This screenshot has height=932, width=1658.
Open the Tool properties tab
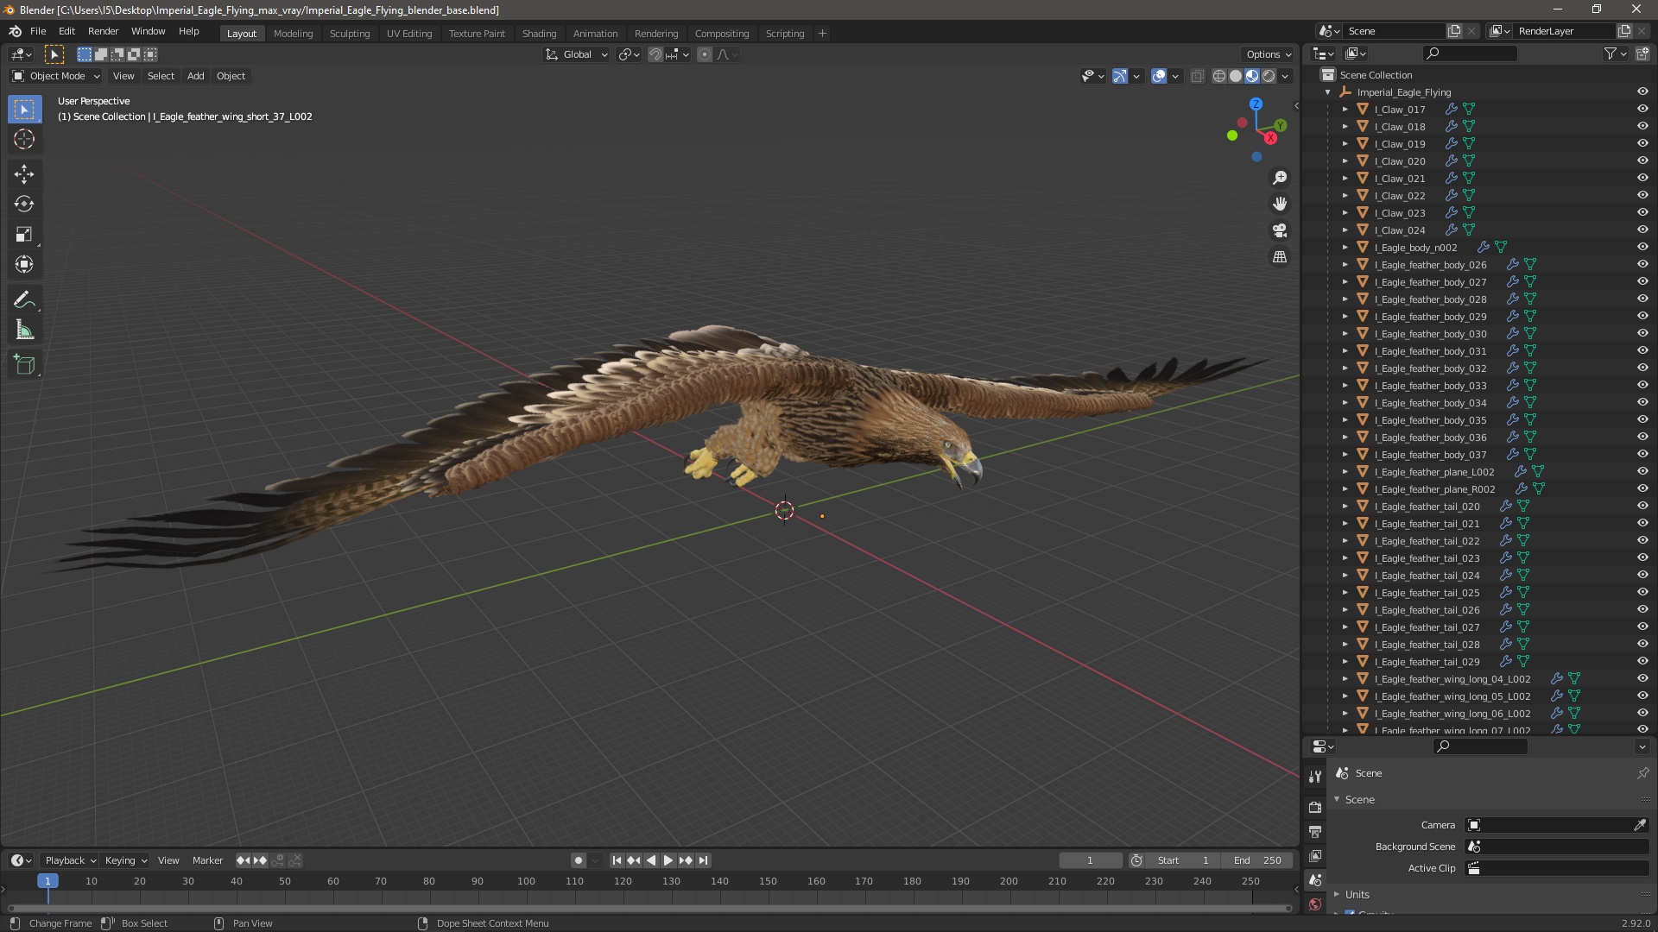pyautogui.click(x=1315, y=777)
